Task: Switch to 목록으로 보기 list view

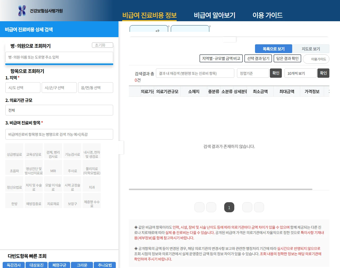Action: (x=274, y=49)
